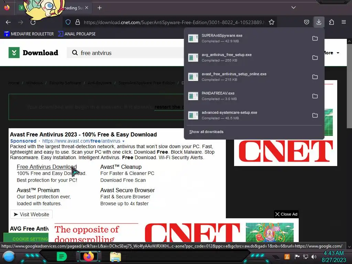Show advanced-systemcare-setup.exe in folder
The width and height of the screenshot is (352, 264).
coord(315,115)
